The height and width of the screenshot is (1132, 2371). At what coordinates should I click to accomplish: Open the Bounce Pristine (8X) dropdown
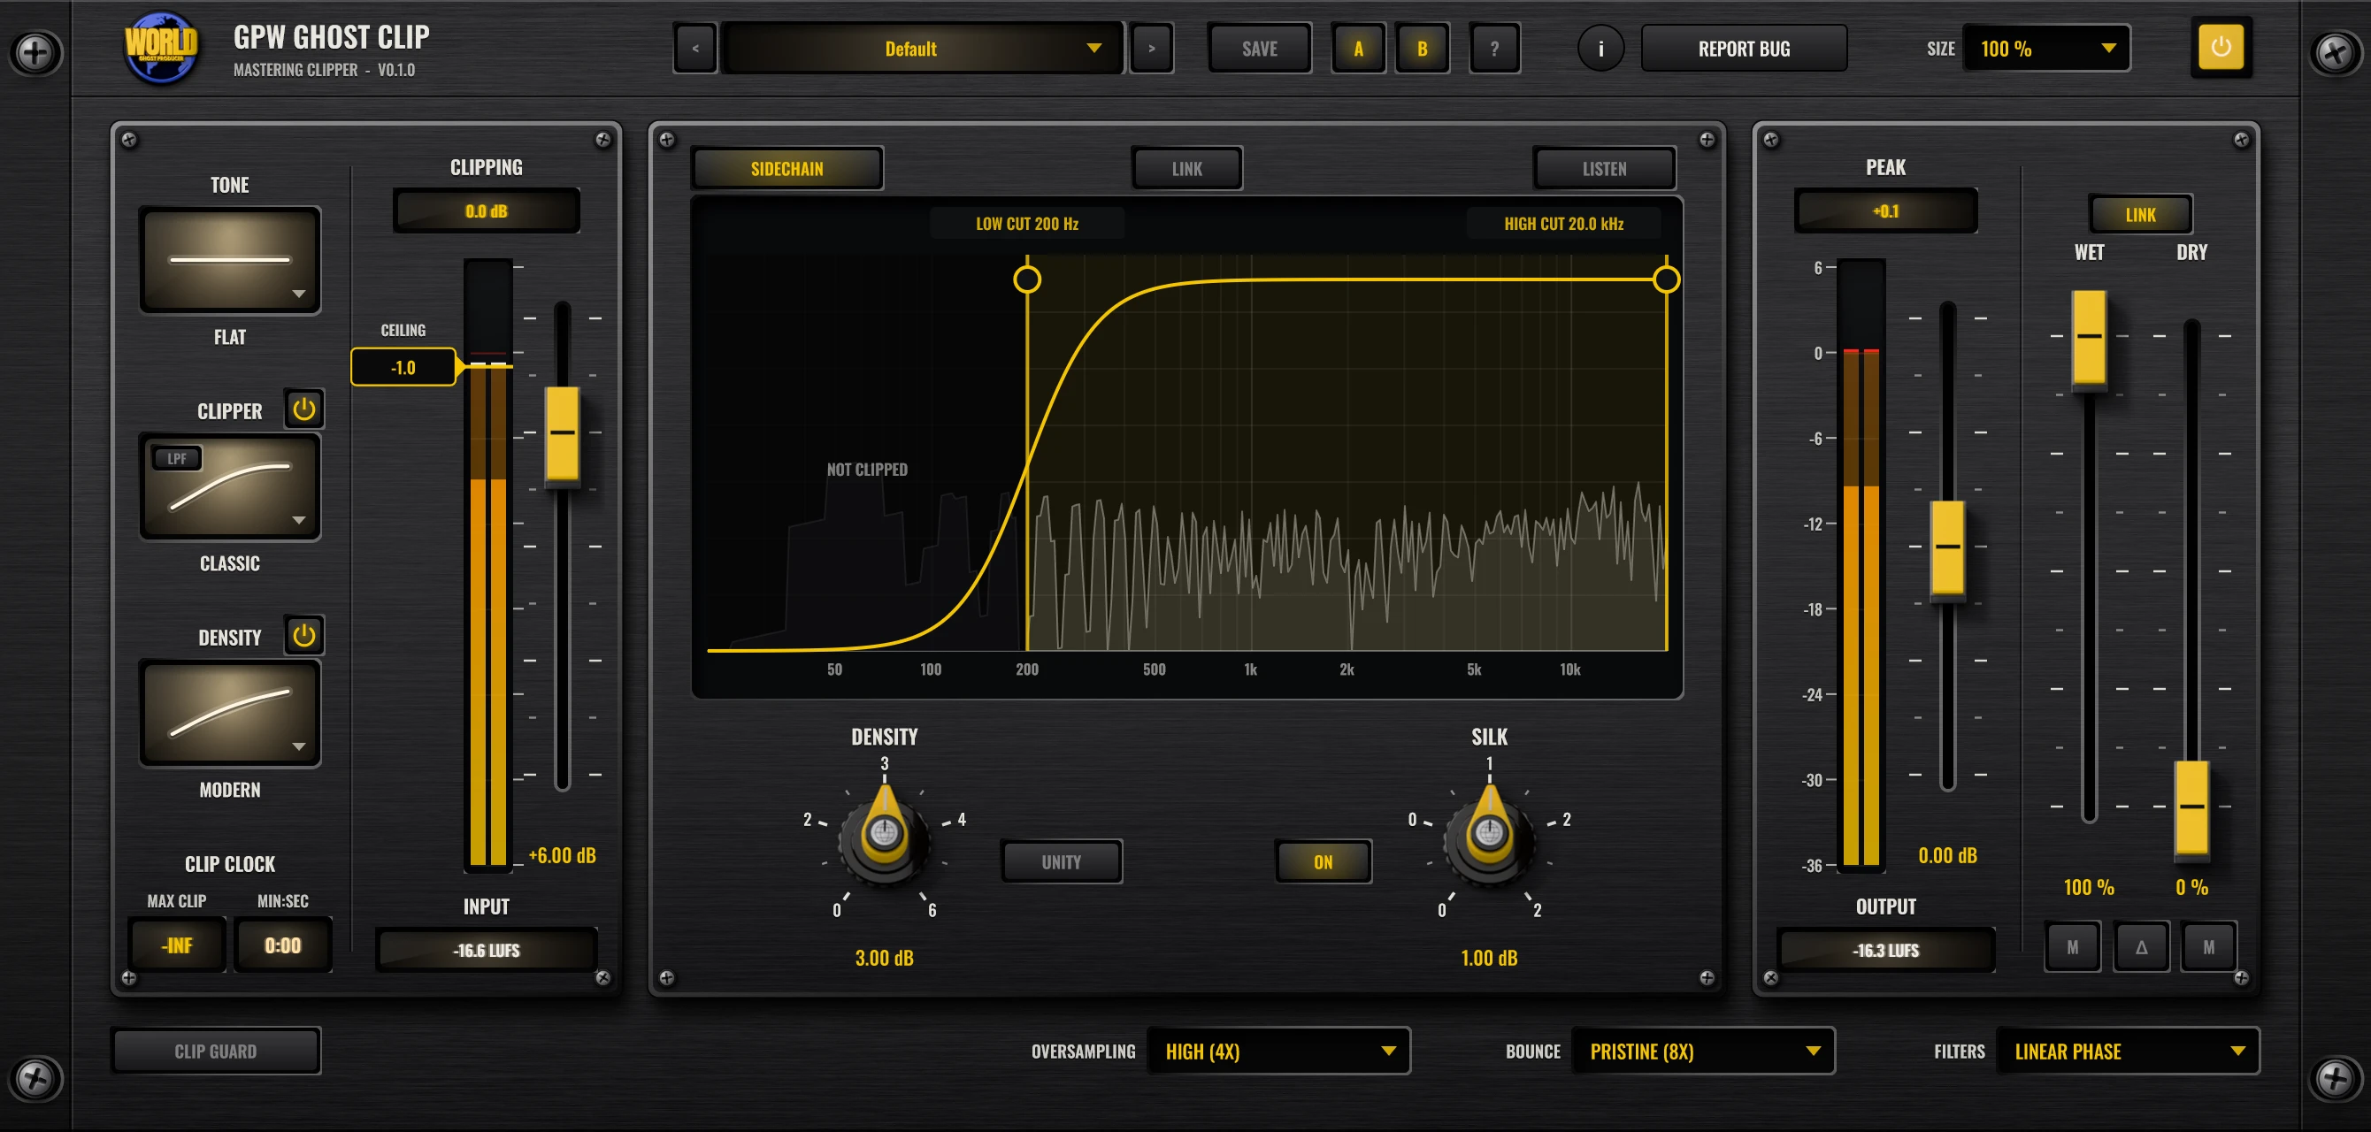pos(1703,1051)
